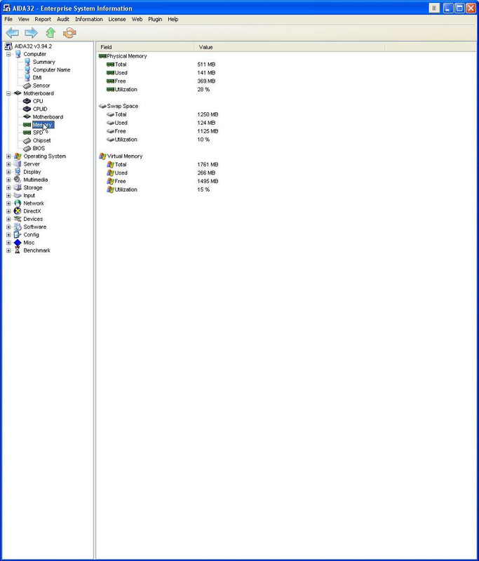The width and height of the screenshot is (479, 561).
Task: Click the BIOS icon in tree
Action: [27, 149]
